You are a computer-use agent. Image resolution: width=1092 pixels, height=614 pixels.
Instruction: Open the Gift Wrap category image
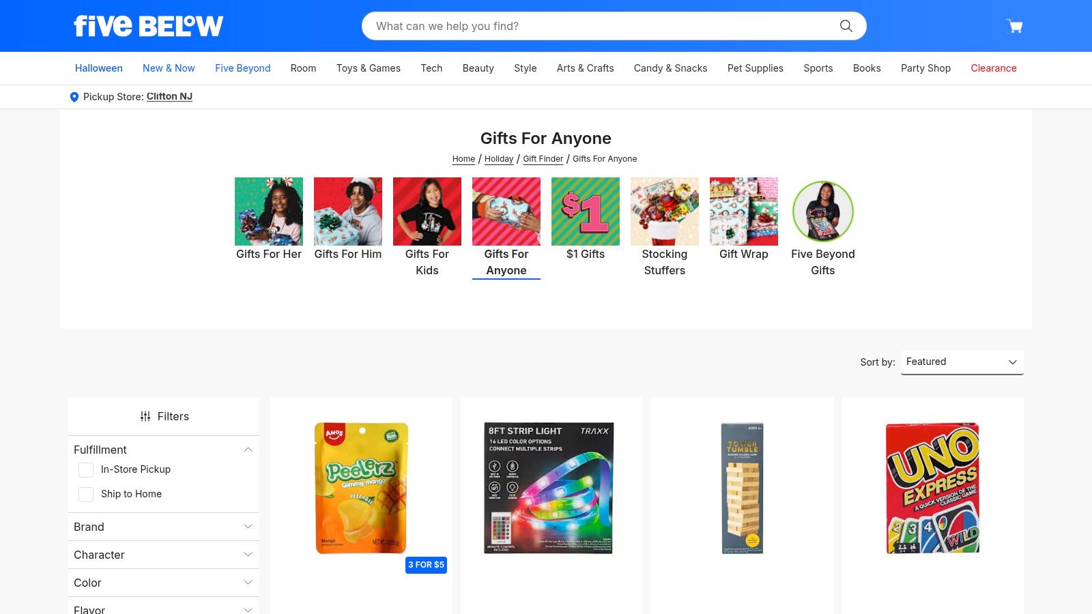point(744,211)
